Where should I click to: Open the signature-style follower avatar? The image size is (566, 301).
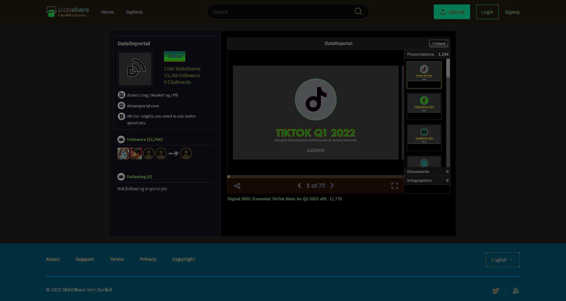click(174, 153)
